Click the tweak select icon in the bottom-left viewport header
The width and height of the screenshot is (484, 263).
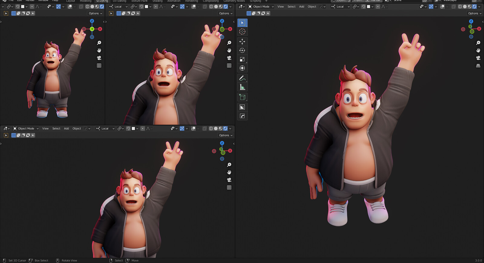click(x=6, y=135)
